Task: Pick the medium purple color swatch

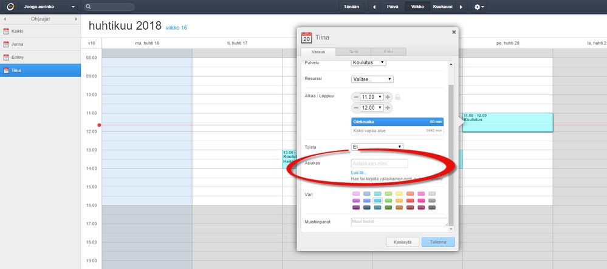Action: [x=356, y=201]
